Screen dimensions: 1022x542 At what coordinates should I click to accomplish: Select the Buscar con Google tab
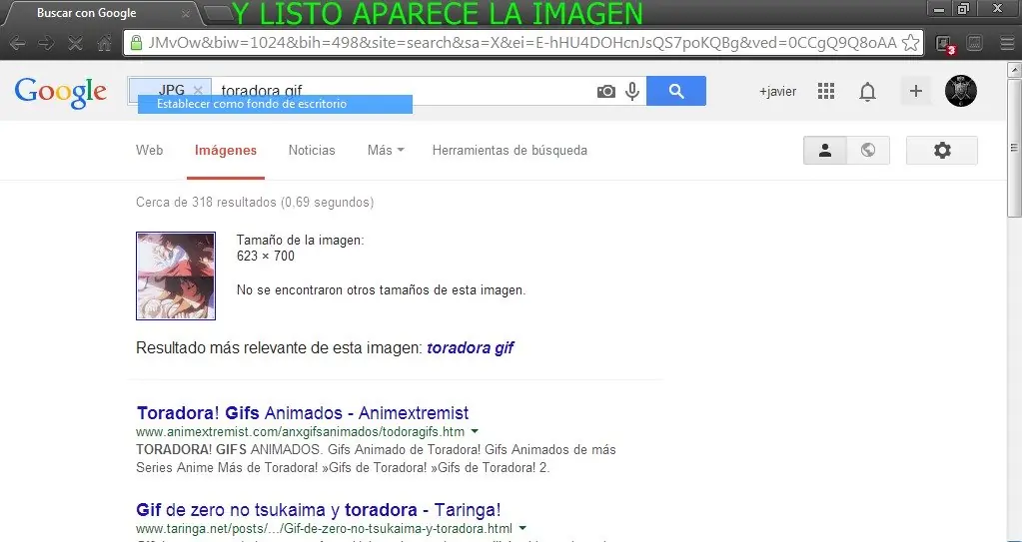tap(98, 13)
